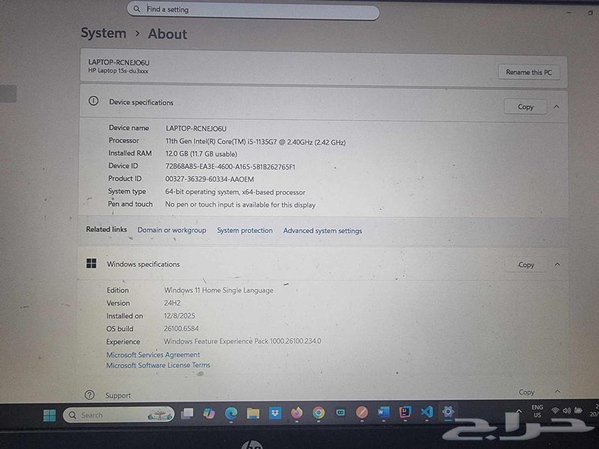Viewport: 599px width, 449px height.
Task: Switch keyboard language via ENG indicator
Action: [x=537, y=411]
